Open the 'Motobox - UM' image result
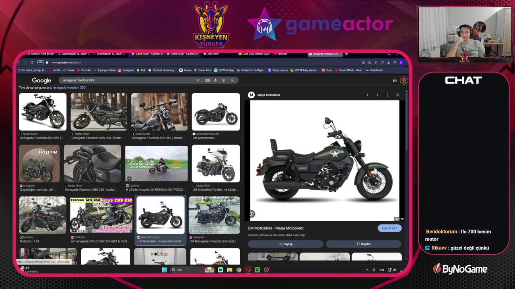This screenshot has width=515, height=289. [43, 215]
